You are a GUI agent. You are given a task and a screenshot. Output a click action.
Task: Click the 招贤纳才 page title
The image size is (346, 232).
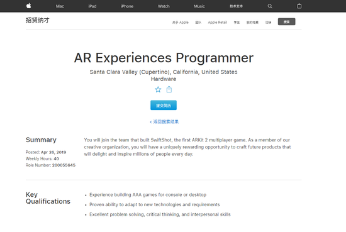[38, 20]
